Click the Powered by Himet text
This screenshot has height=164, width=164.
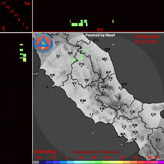[100, 35]
